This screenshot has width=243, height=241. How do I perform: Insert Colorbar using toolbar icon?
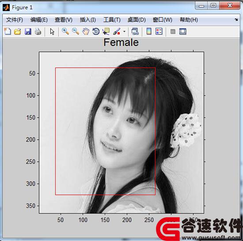tap(149, 31)
